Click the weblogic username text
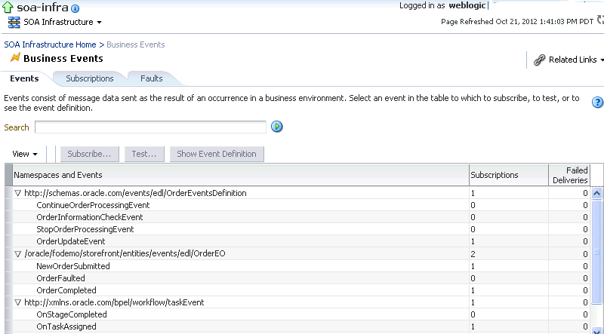Viewport: 604px width, 334px height. pos(467,6)
